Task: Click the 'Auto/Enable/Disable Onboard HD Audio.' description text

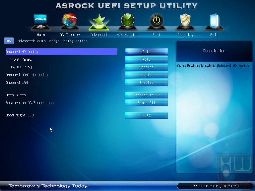Action: (x=214, y=66)
